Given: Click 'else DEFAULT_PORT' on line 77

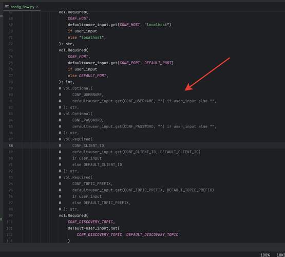Looking at the screenshot, I should click(x=87, y=76).
